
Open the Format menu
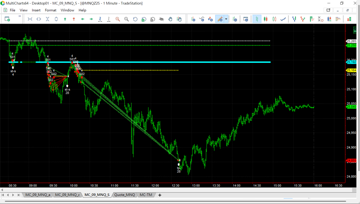click(51, 10)
